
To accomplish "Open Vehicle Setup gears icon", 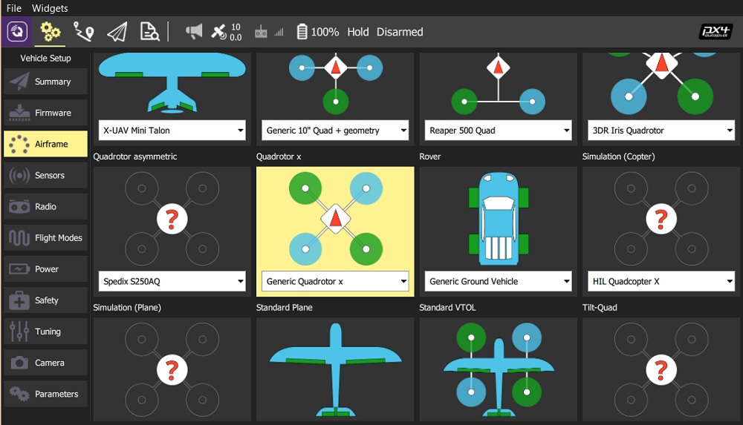I will (51, 32).
